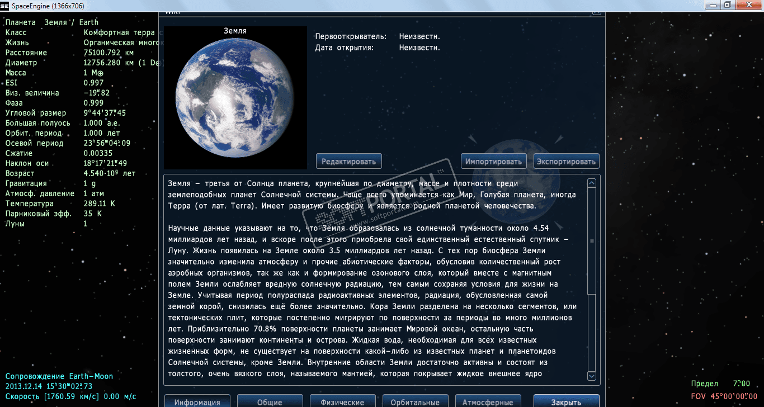The image size is (764, 407).
Task: Click the "Наклон оси" label
Action: click(x=27, y=163)
